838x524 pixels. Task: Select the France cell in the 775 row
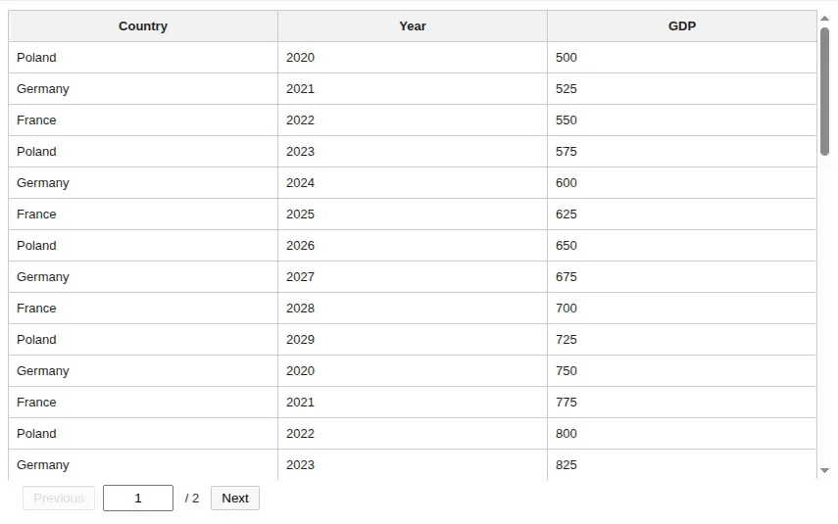[x=36, y=403]
